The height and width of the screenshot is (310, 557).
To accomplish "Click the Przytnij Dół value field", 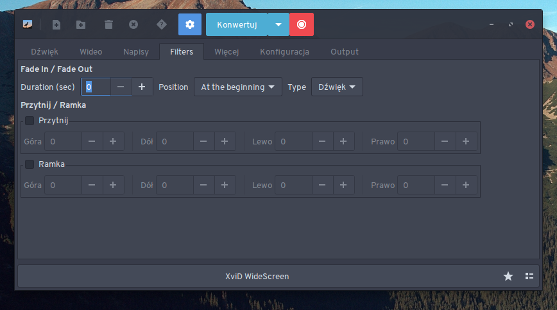I will pyautogui.click(x=175, y=141).
